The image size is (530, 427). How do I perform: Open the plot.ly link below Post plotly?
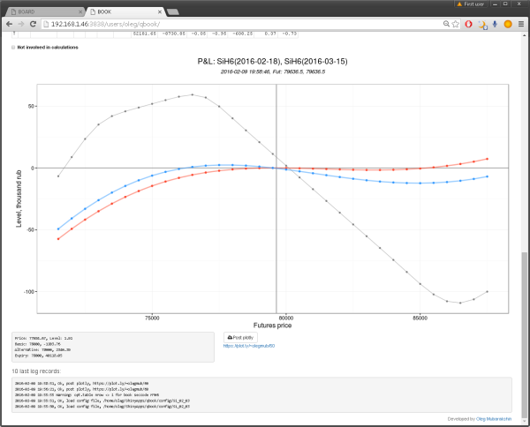point(249,346)
